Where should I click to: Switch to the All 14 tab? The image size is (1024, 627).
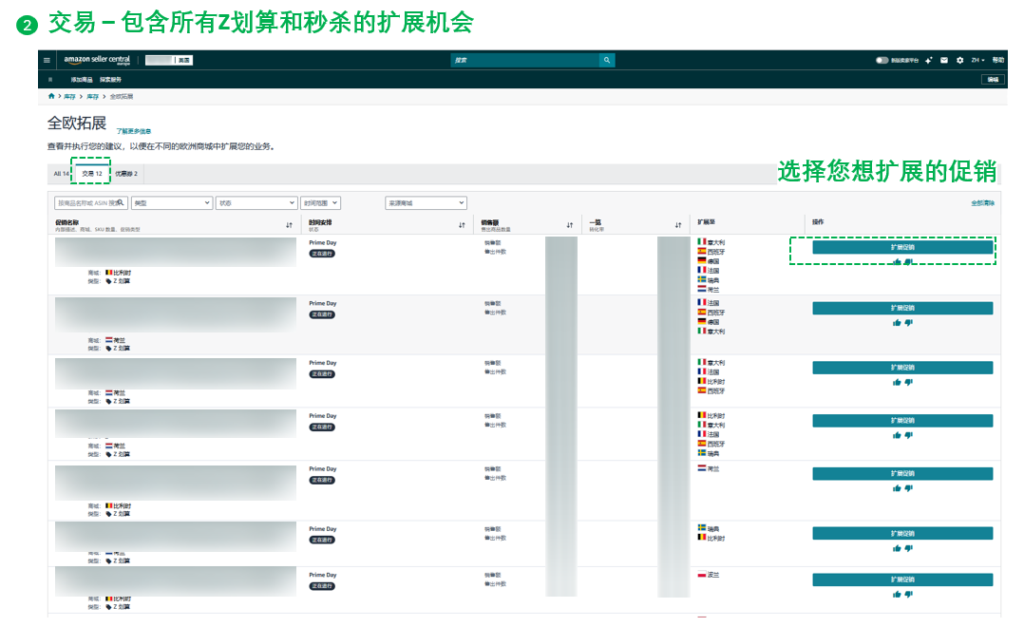click(61, 174)
